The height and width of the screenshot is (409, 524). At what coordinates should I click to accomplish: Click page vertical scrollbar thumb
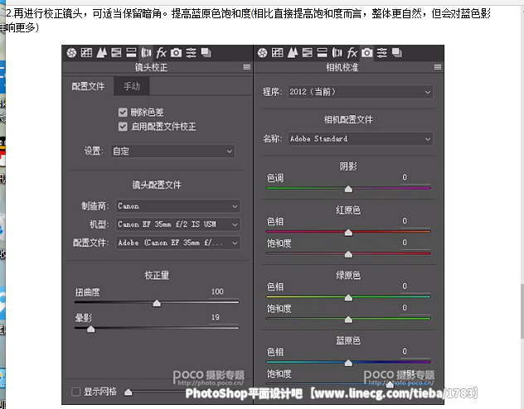[522, 310]
